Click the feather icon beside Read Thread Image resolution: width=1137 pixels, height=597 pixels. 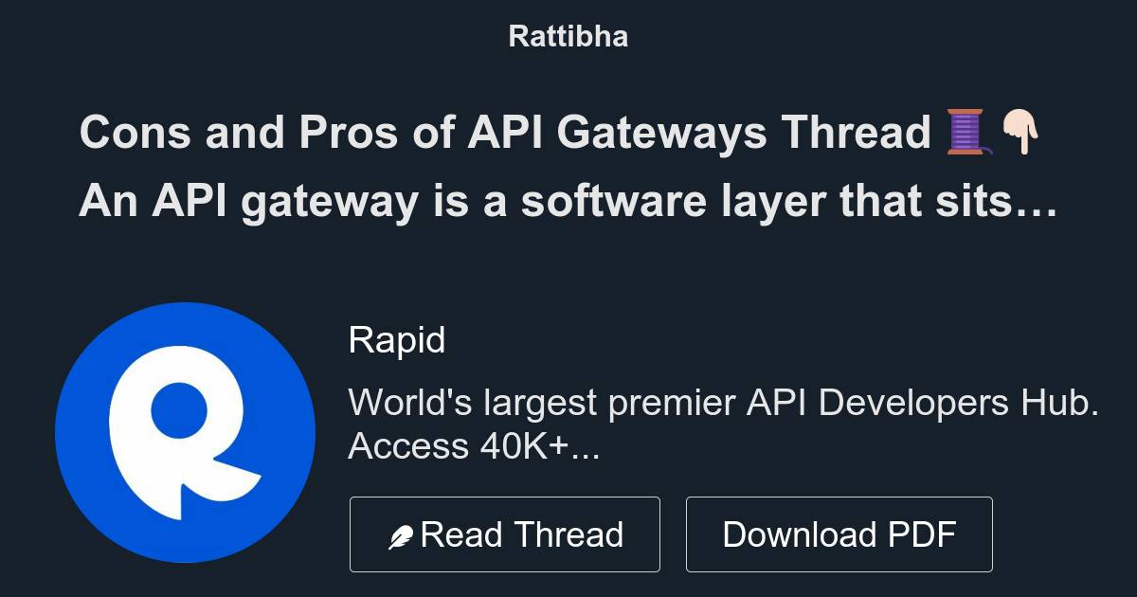401,537
